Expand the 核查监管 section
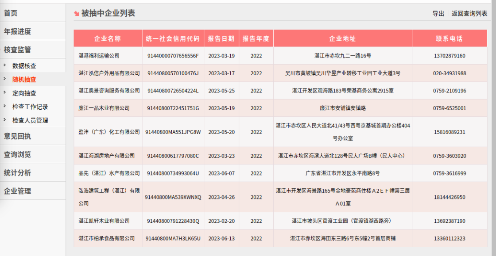This screenshot has height=256, width=496. pyautogui.click(x=18, y=49)
